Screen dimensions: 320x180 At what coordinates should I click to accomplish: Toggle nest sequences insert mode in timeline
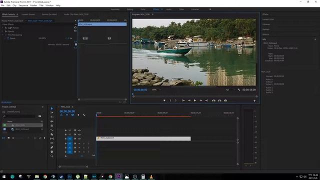(61, 115)
